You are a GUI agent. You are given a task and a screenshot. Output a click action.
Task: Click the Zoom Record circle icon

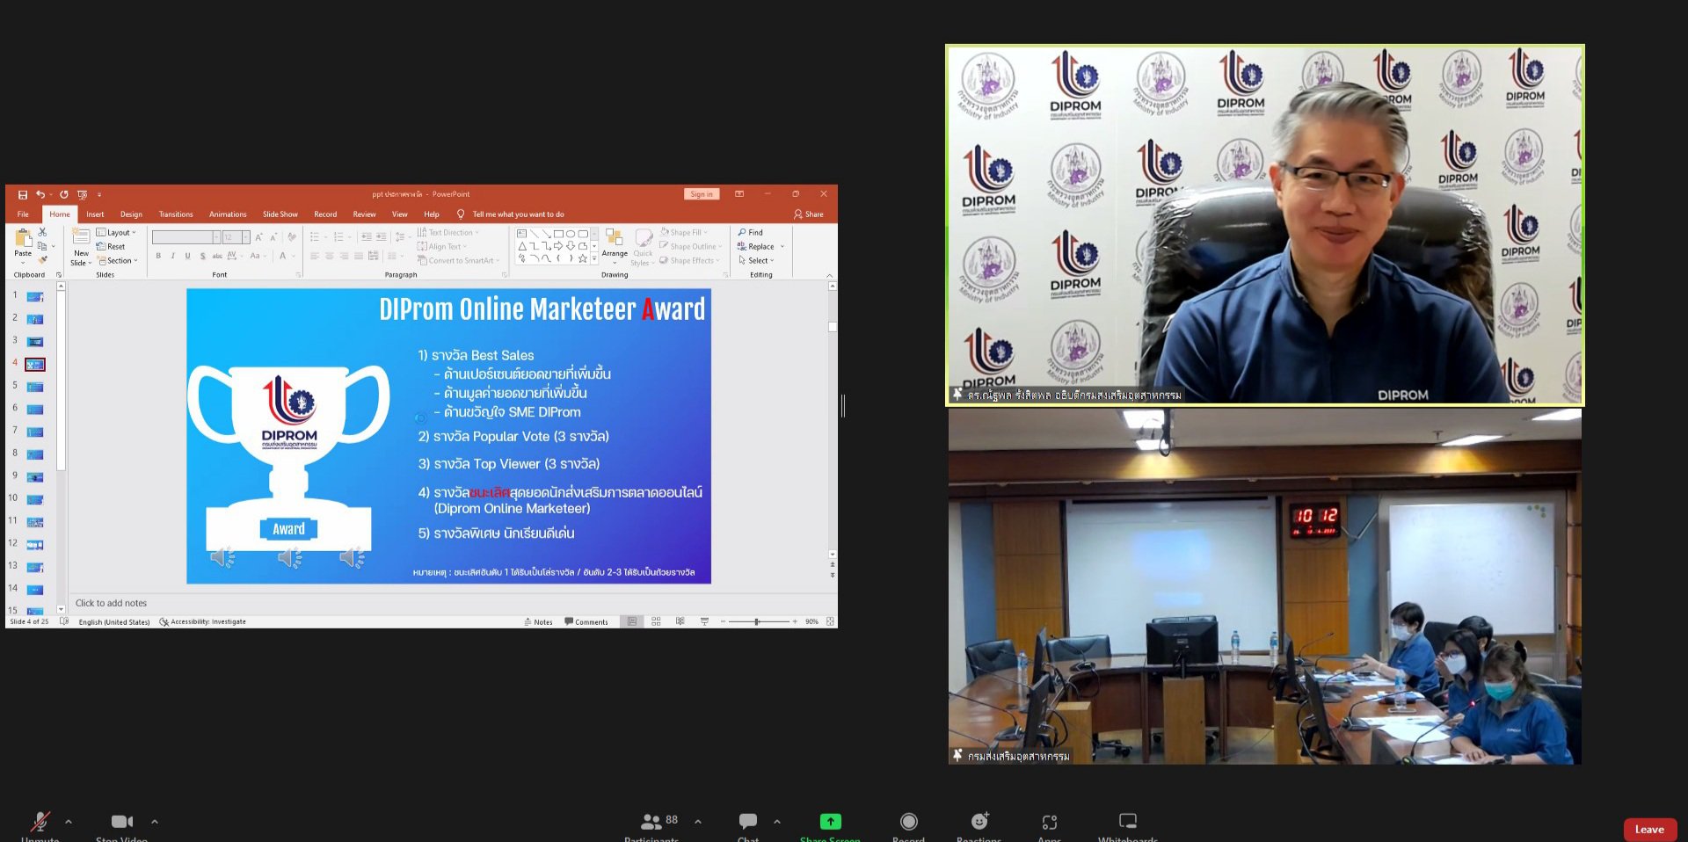pos(909,821)
